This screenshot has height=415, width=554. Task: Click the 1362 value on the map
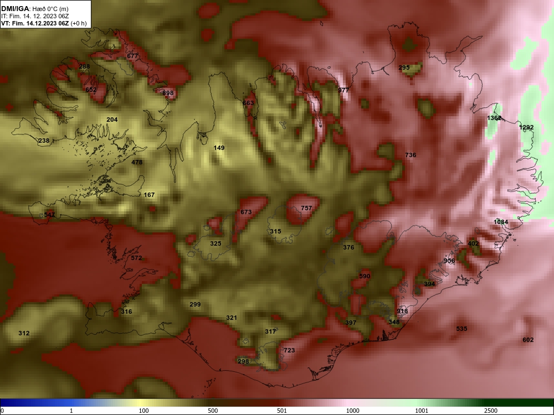(x=494, y=118)
